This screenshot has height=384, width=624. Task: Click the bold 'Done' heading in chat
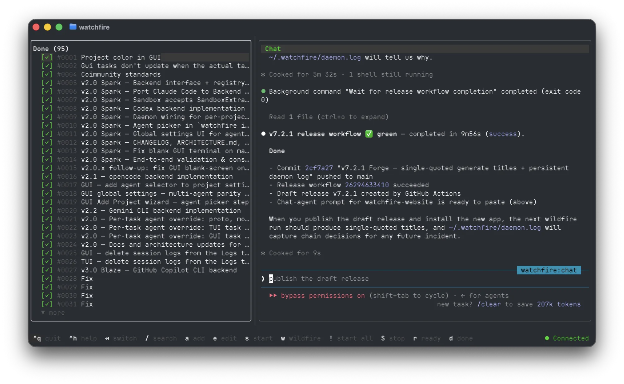pos(277,151)
